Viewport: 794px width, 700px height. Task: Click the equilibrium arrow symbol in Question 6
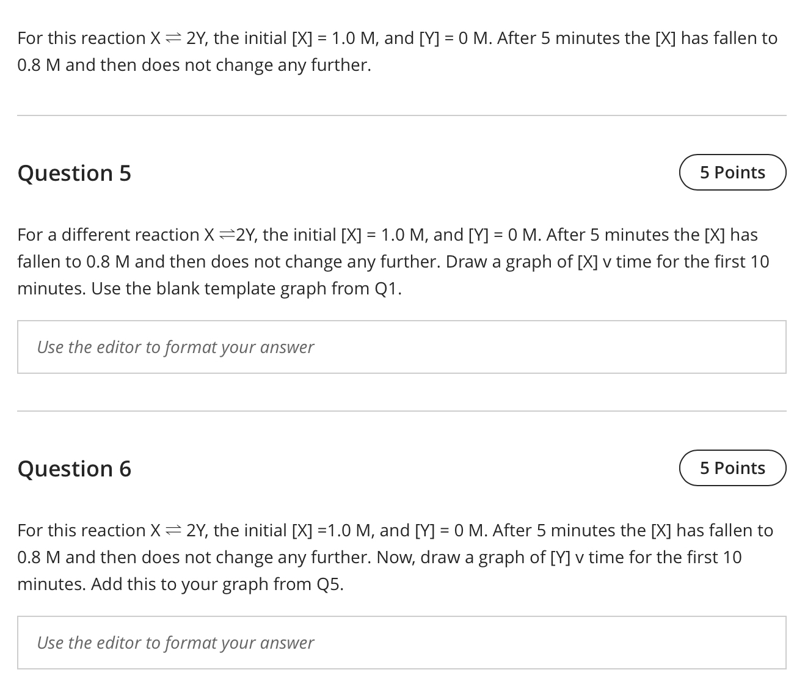tap(173, 529)
